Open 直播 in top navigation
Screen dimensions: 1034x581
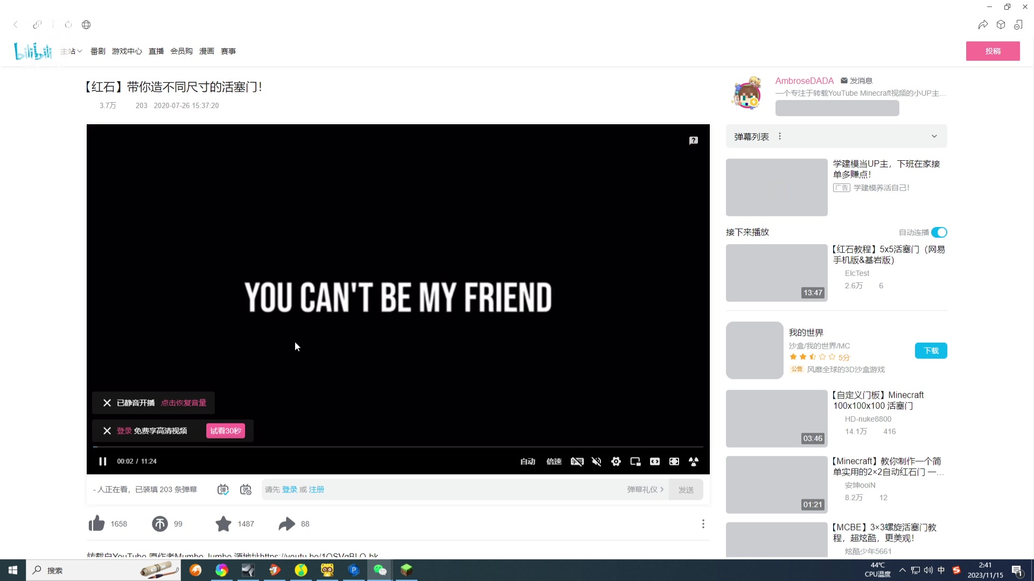pyautogui.click(x=156, y=51)
